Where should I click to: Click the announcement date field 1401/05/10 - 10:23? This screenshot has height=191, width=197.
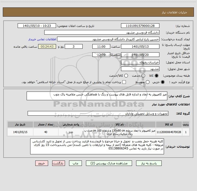[x=37, y=26]
